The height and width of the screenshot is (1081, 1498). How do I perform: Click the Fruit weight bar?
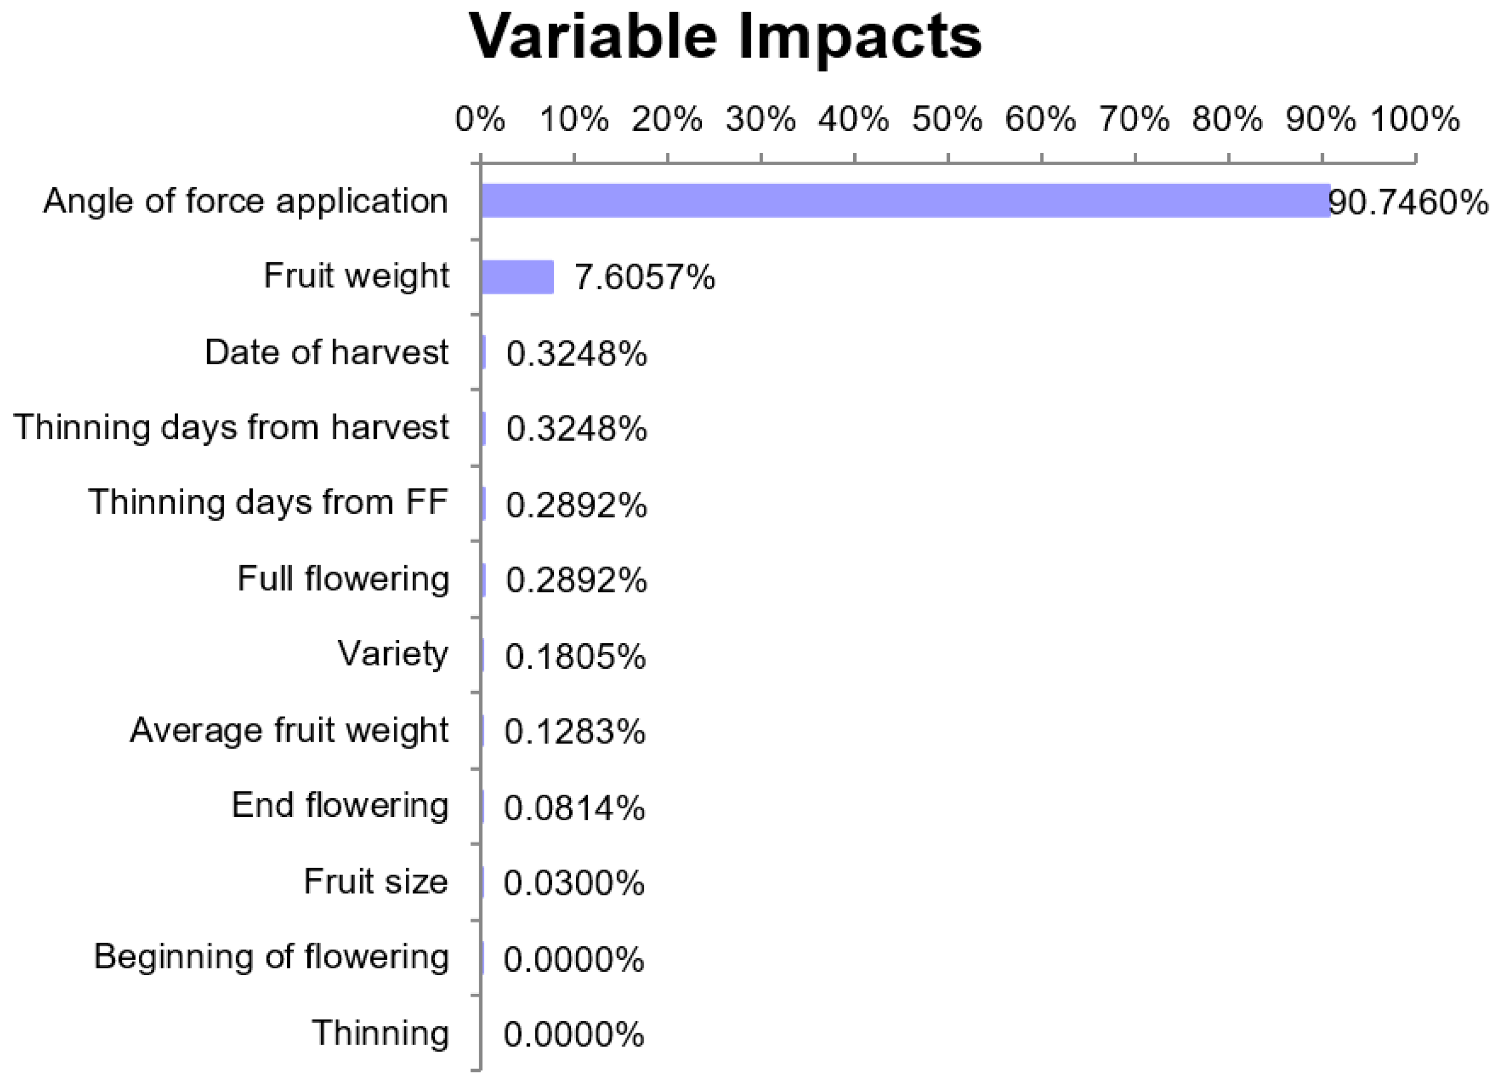click(x=517, y=277)
